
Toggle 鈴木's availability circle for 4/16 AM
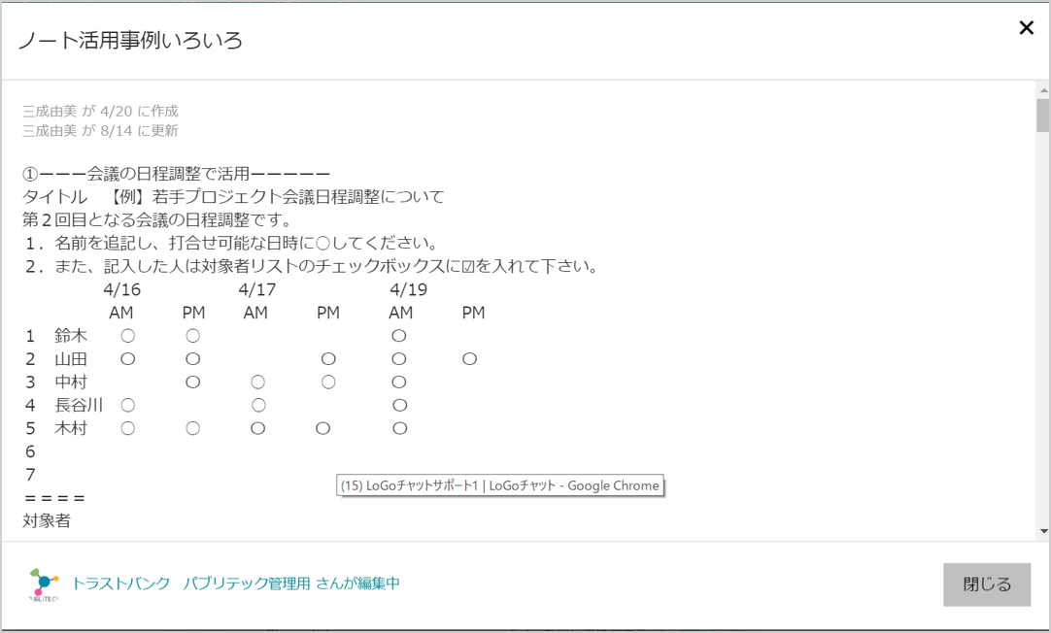pos(127,335)
